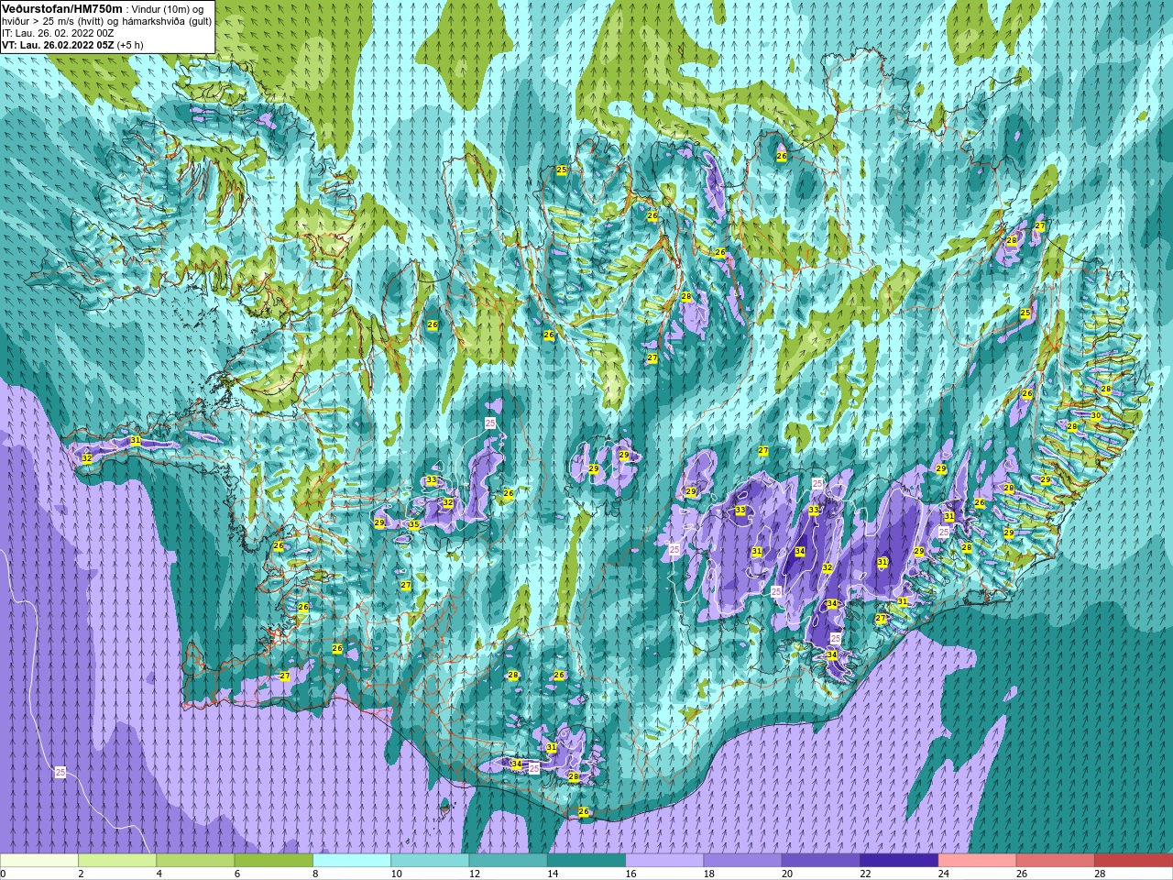The image size is (1173, 880).
Task: Click the dark teal 14–16 m/s swatch
Action: point(586,861)
